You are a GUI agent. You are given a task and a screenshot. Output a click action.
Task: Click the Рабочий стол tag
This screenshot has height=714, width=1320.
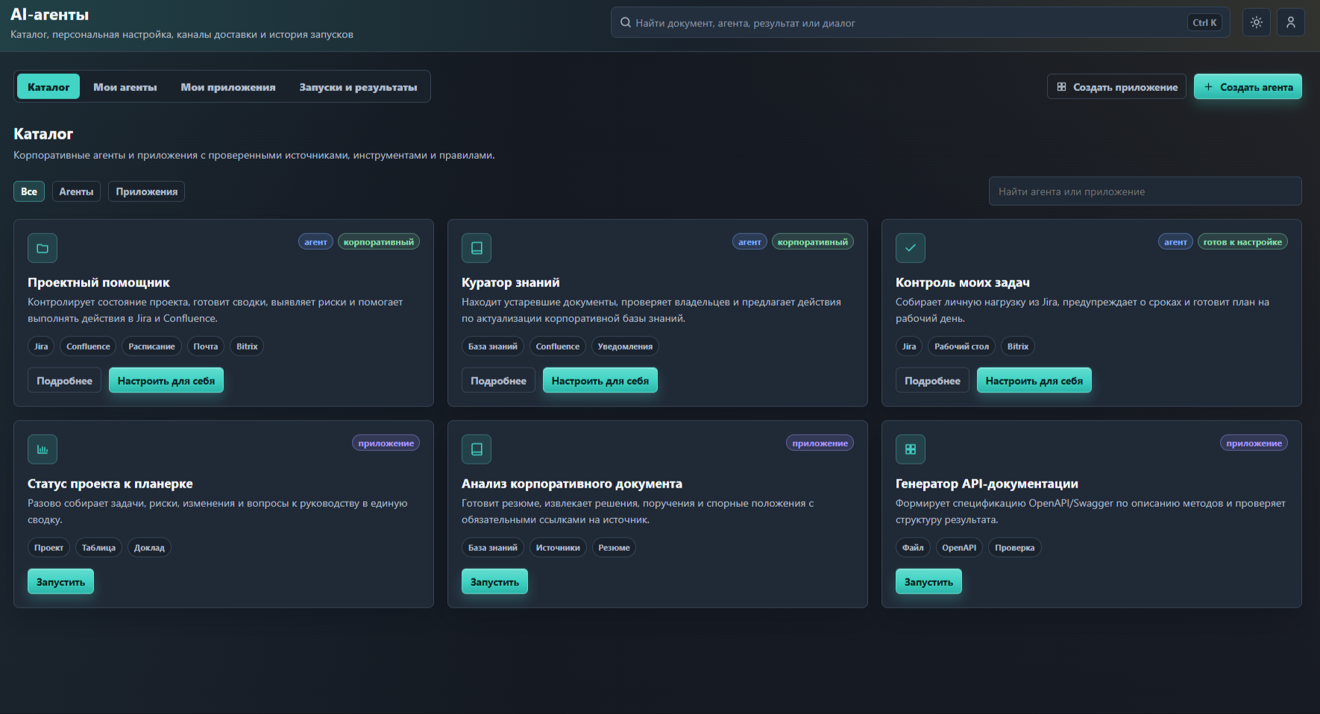point(962,346)
